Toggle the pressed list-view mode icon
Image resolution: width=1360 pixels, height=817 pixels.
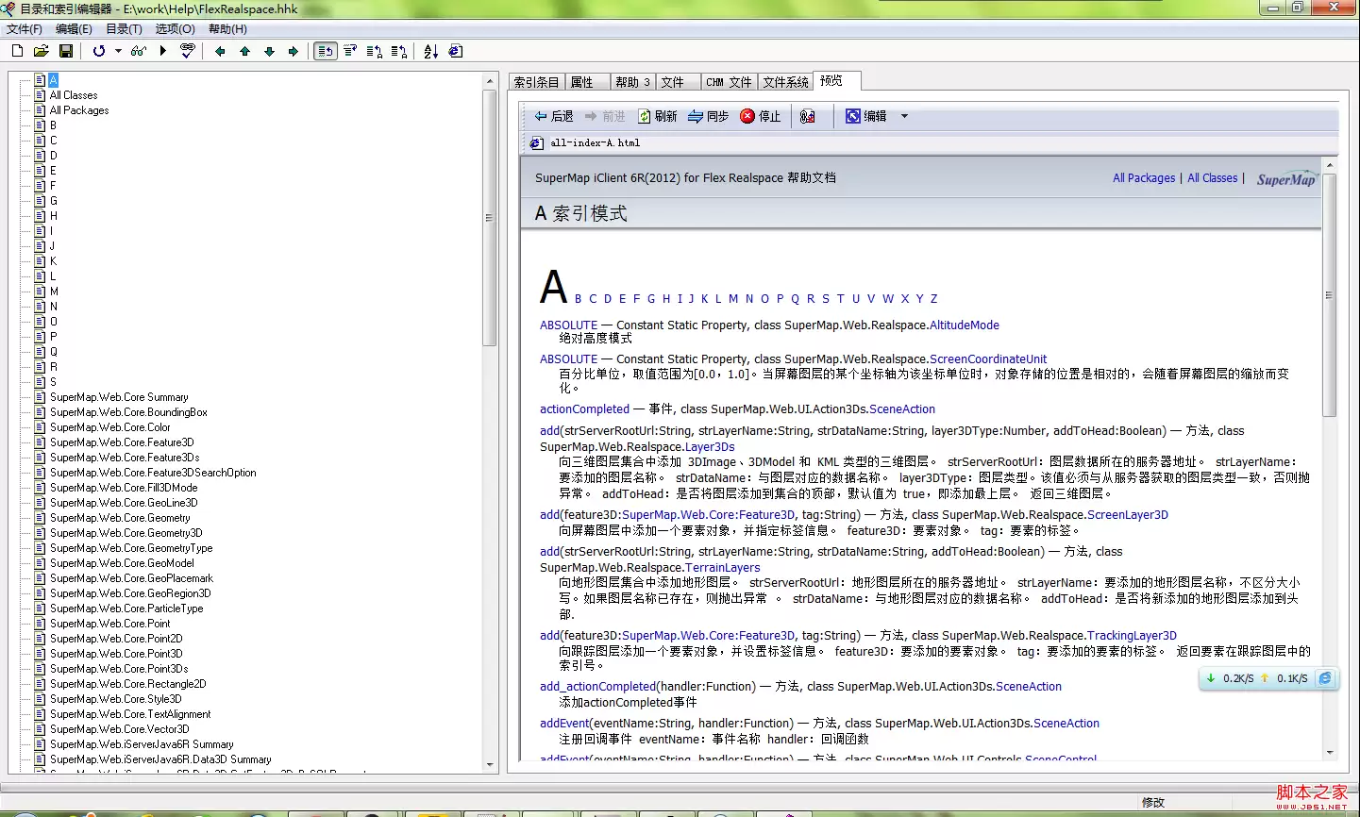coord(326,51)
